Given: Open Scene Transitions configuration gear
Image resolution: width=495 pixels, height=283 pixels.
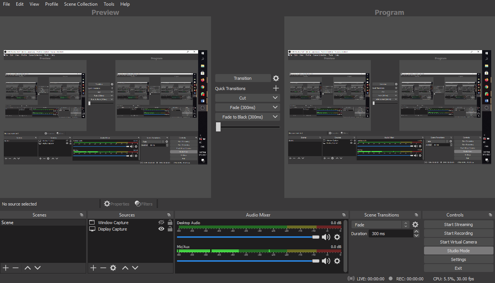Looking at the screenshot, I should [415, 224].
